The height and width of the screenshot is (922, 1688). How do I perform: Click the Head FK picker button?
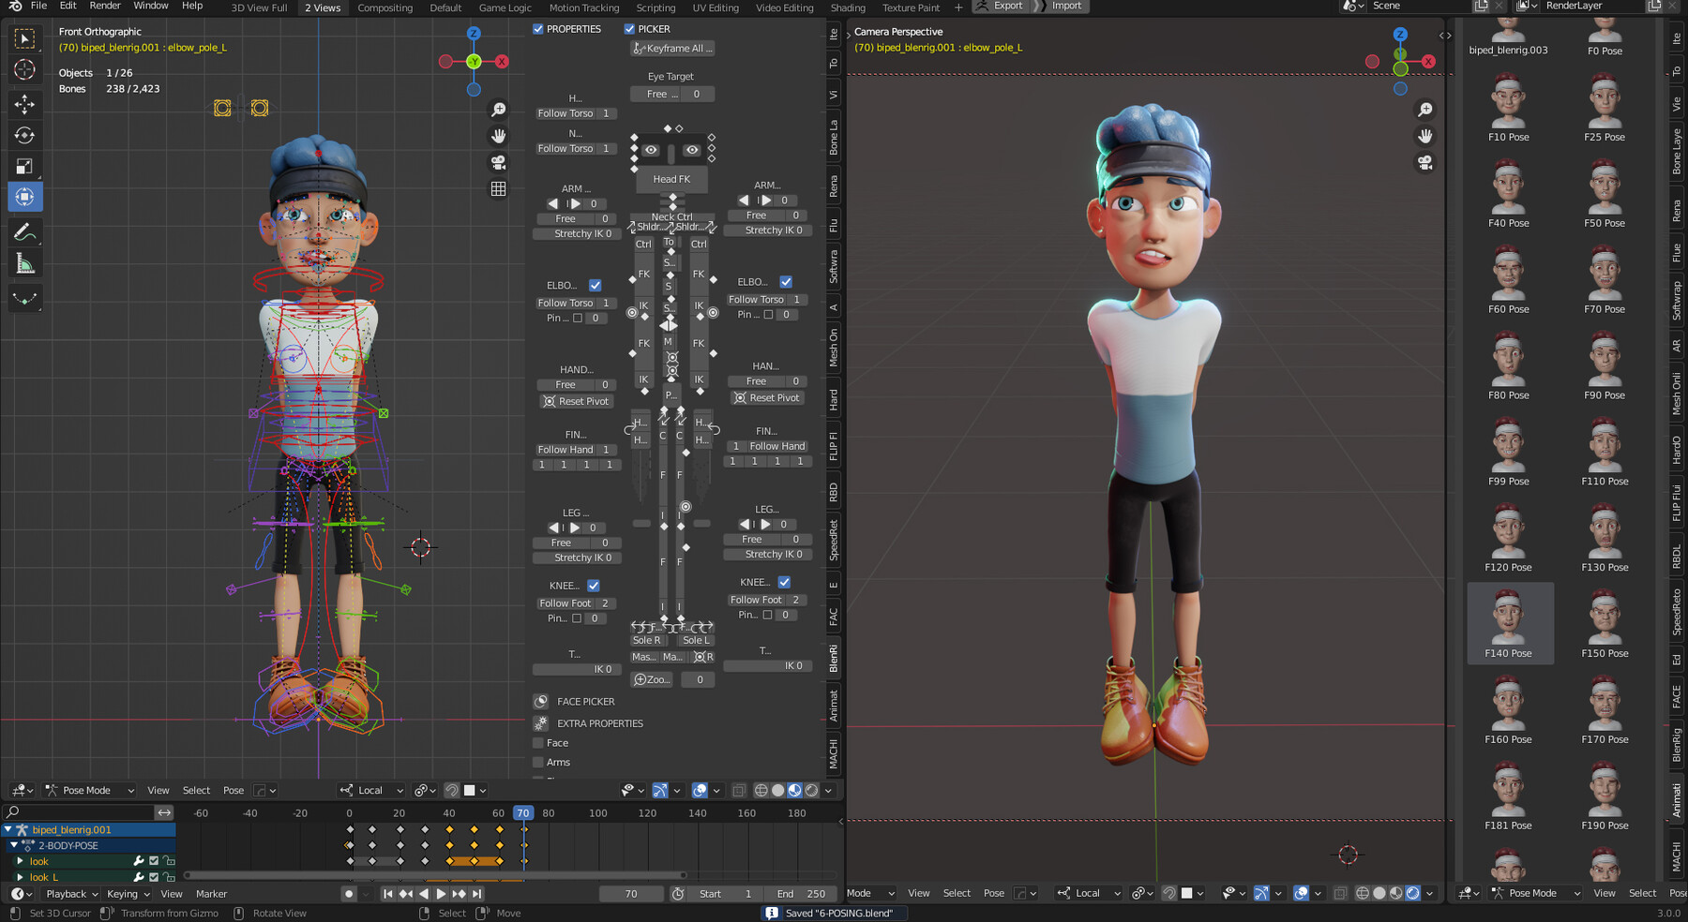(x=671, y=179)
